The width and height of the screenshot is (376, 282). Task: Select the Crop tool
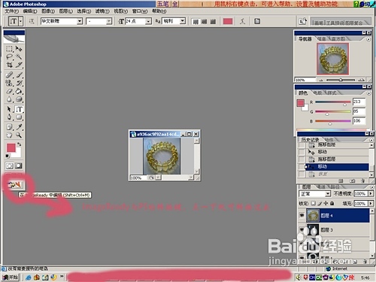pyautogui.click(x=9, y=65)
